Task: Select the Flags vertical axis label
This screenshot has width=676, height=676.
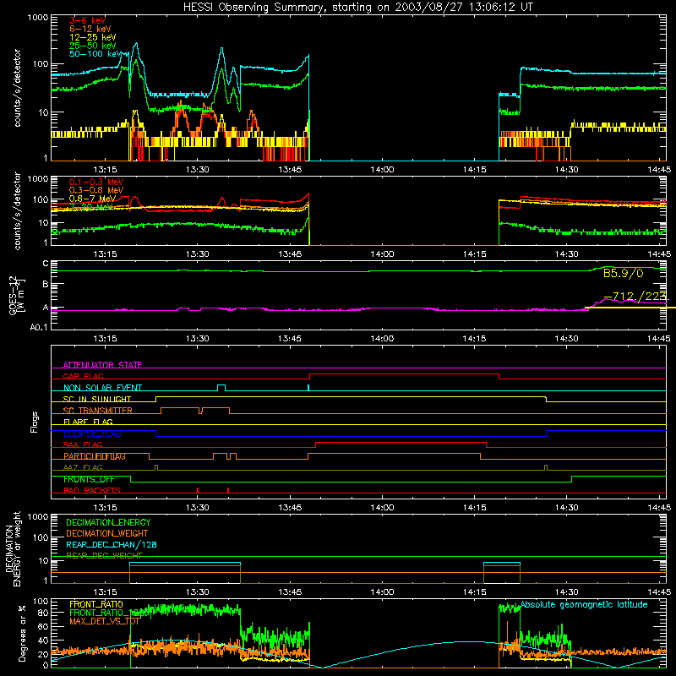Action: [x=35, y=422]
